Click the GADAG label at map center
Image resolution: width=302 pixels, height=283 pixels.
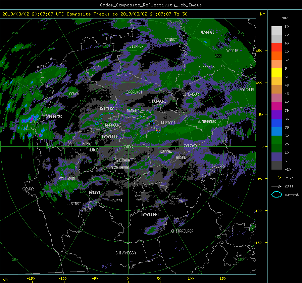(x=128, y=147)
